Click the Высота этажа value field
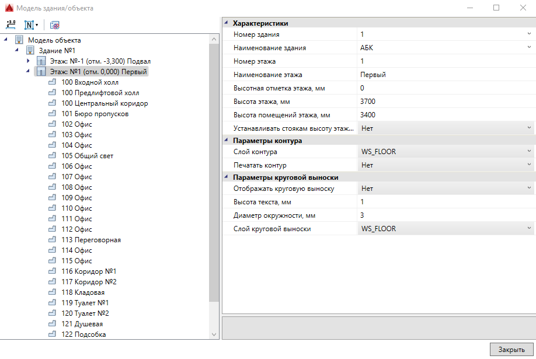The image size is (536, 359). coord(444,102)
